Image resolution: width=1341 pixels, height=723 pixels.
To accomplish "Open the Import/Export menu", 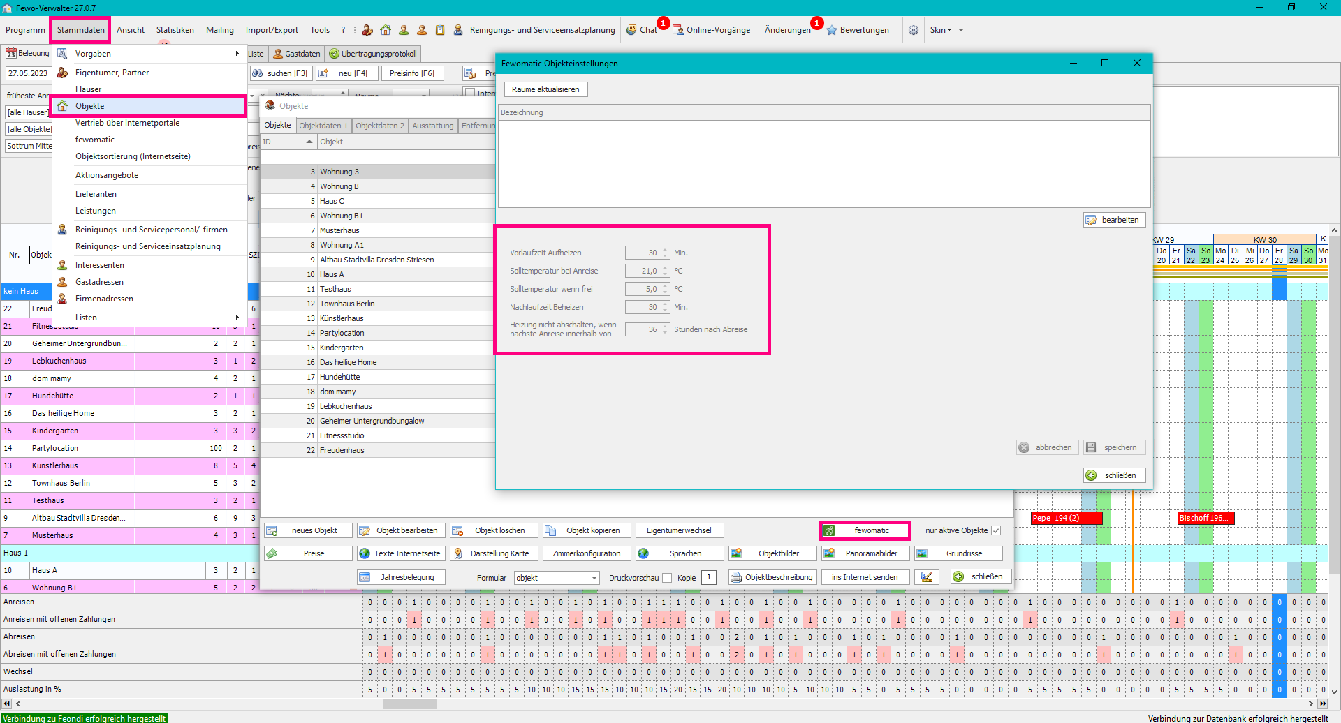I will click(x=272, y=30).
